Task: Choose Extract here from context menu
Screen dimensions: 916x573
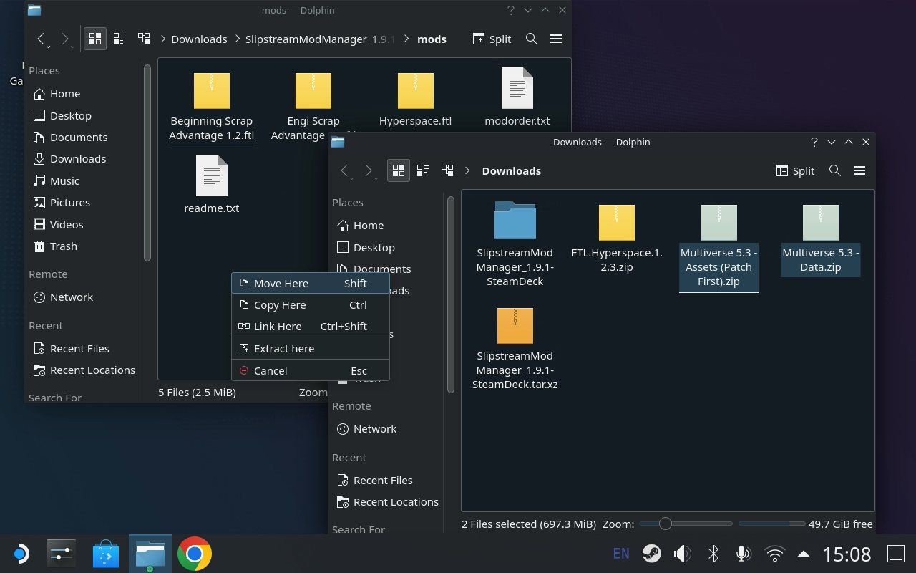Action: [310, 348]
